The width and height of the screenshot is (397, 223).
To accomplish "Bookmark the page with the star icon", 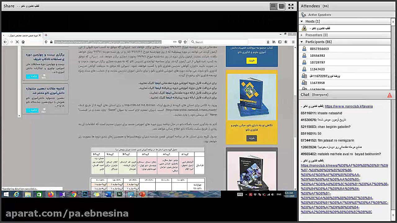I will tap(185, 42).
